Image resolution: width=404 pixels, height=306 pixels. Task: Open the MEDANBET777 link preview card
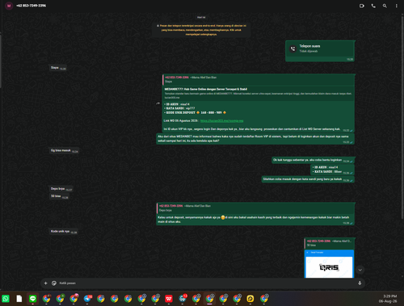pyautogui.click(x=259, y=93)
